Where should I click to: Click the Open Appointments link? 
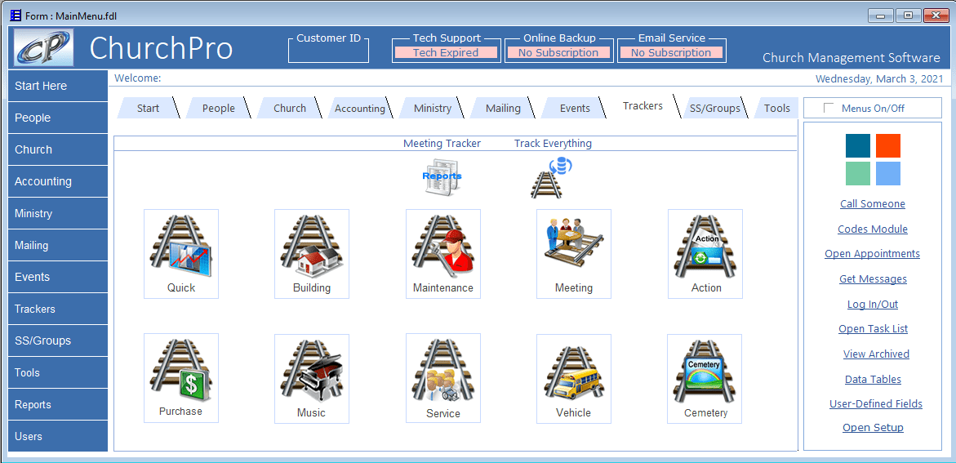[873, 254]
